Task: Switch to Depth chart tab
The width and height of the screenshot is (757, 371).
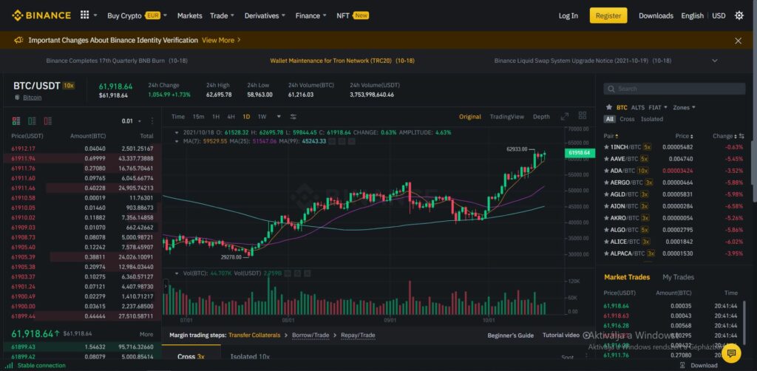Action: point(541,116)
